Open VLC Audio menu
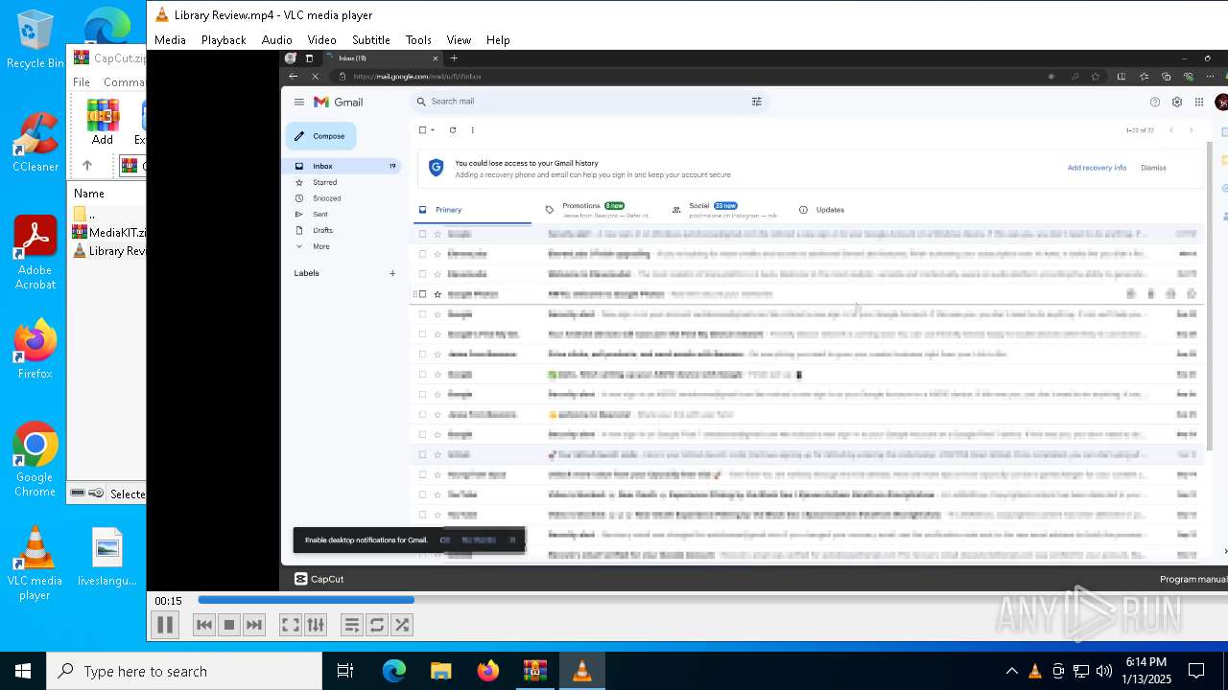1228x690 pixels. (x=276, y=40)
